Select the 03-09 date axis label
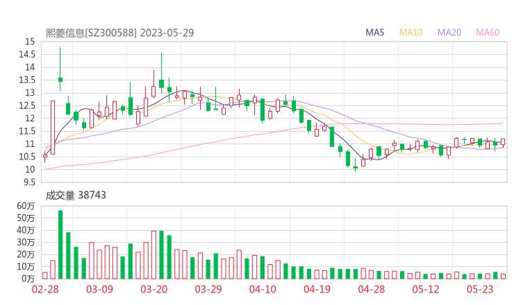Viewport: 514px width, 305px height. point(99,289)
